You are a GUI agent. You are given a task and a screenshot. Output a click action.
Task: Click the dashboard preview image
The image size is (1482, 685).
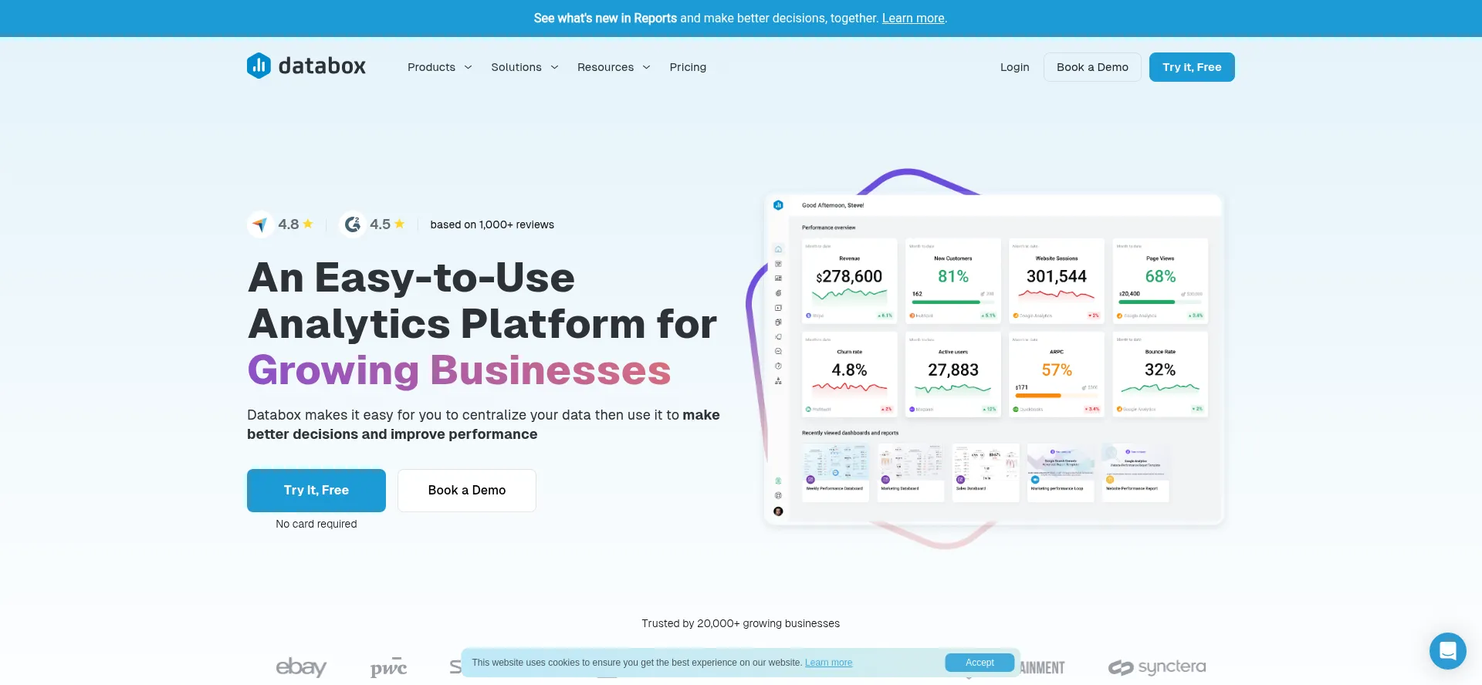click(993, 359)
